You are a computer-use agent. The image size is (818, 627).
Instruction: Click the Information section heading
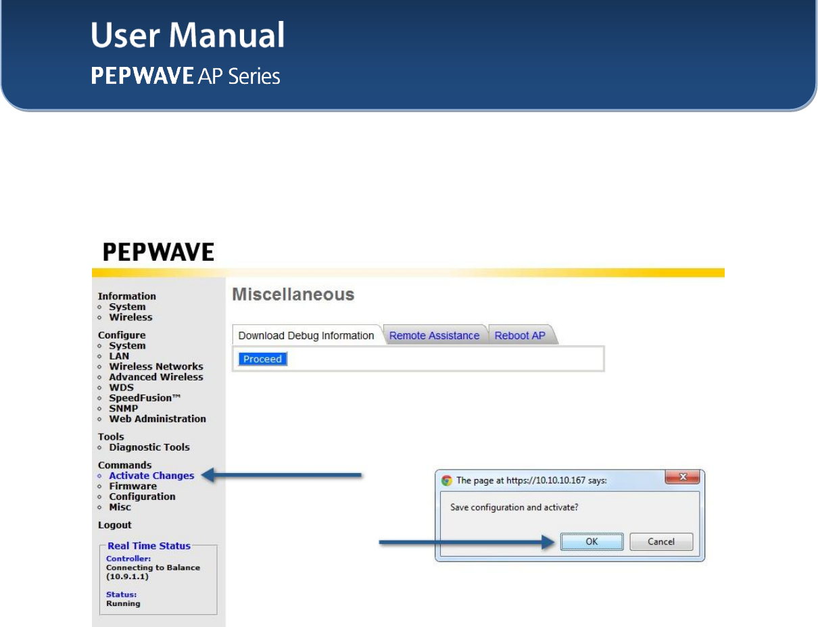[126, 296]
